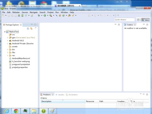Sort by the Description column header
Image resolution: width=152 pixels, height=114 pixels.
tap(63, 101)
